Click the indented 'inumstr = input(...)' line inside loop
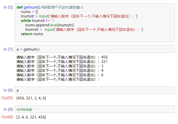This screenshot has height=124, width=178. 84,29
